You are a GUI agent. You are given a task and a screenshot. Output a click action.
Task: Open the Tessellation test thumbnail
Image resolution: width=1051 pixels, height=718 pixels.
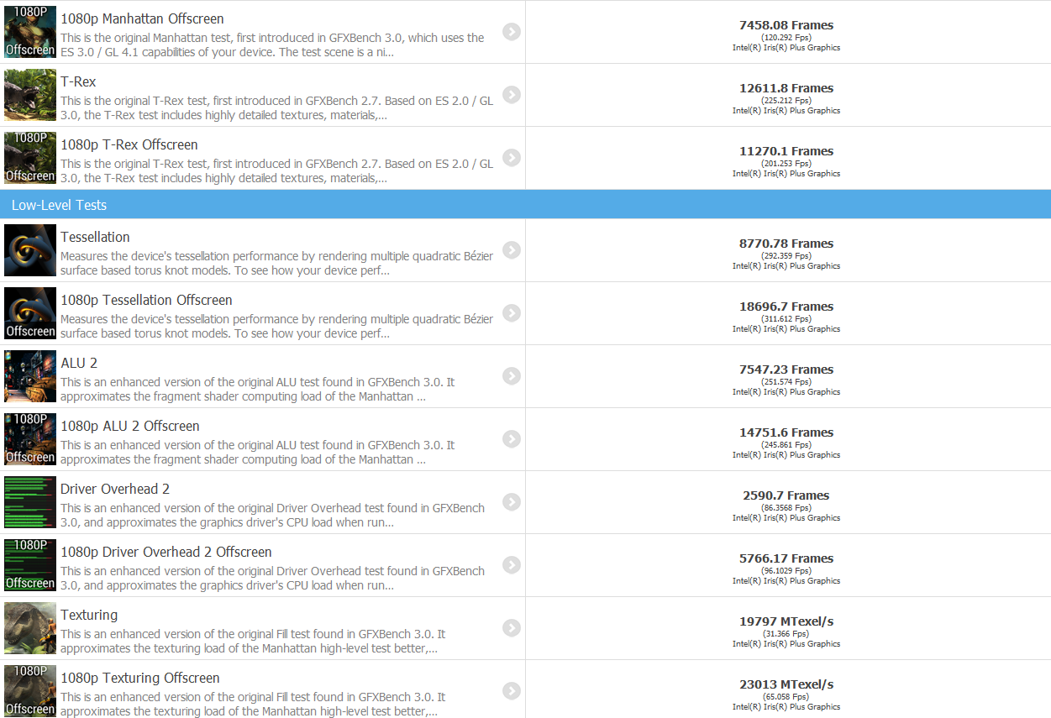[x=30, y=250]
